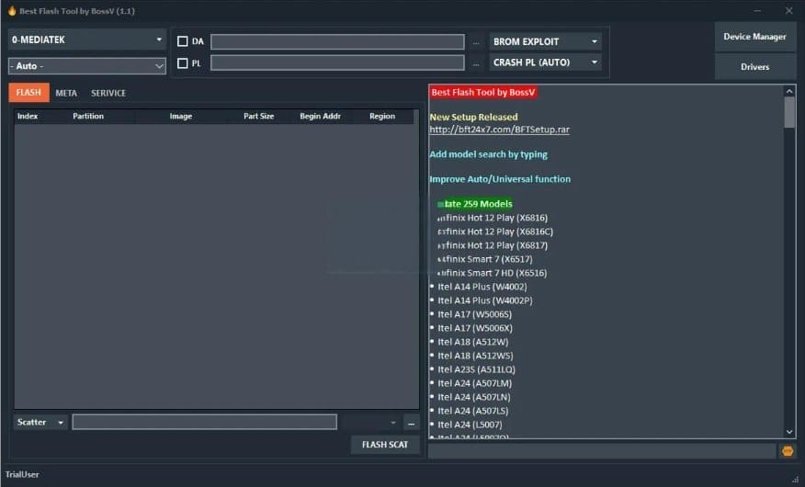The width and height of the screenshot is (805, 487).
Task: Click the log panel scrollbar thumb
Action: pyautogui.click(x=789, y=112)
